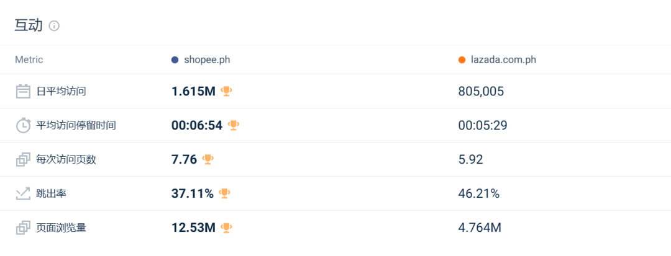671x256 pixels.
Task: Click the trophy icon next to 7.76
Action: 208,159
